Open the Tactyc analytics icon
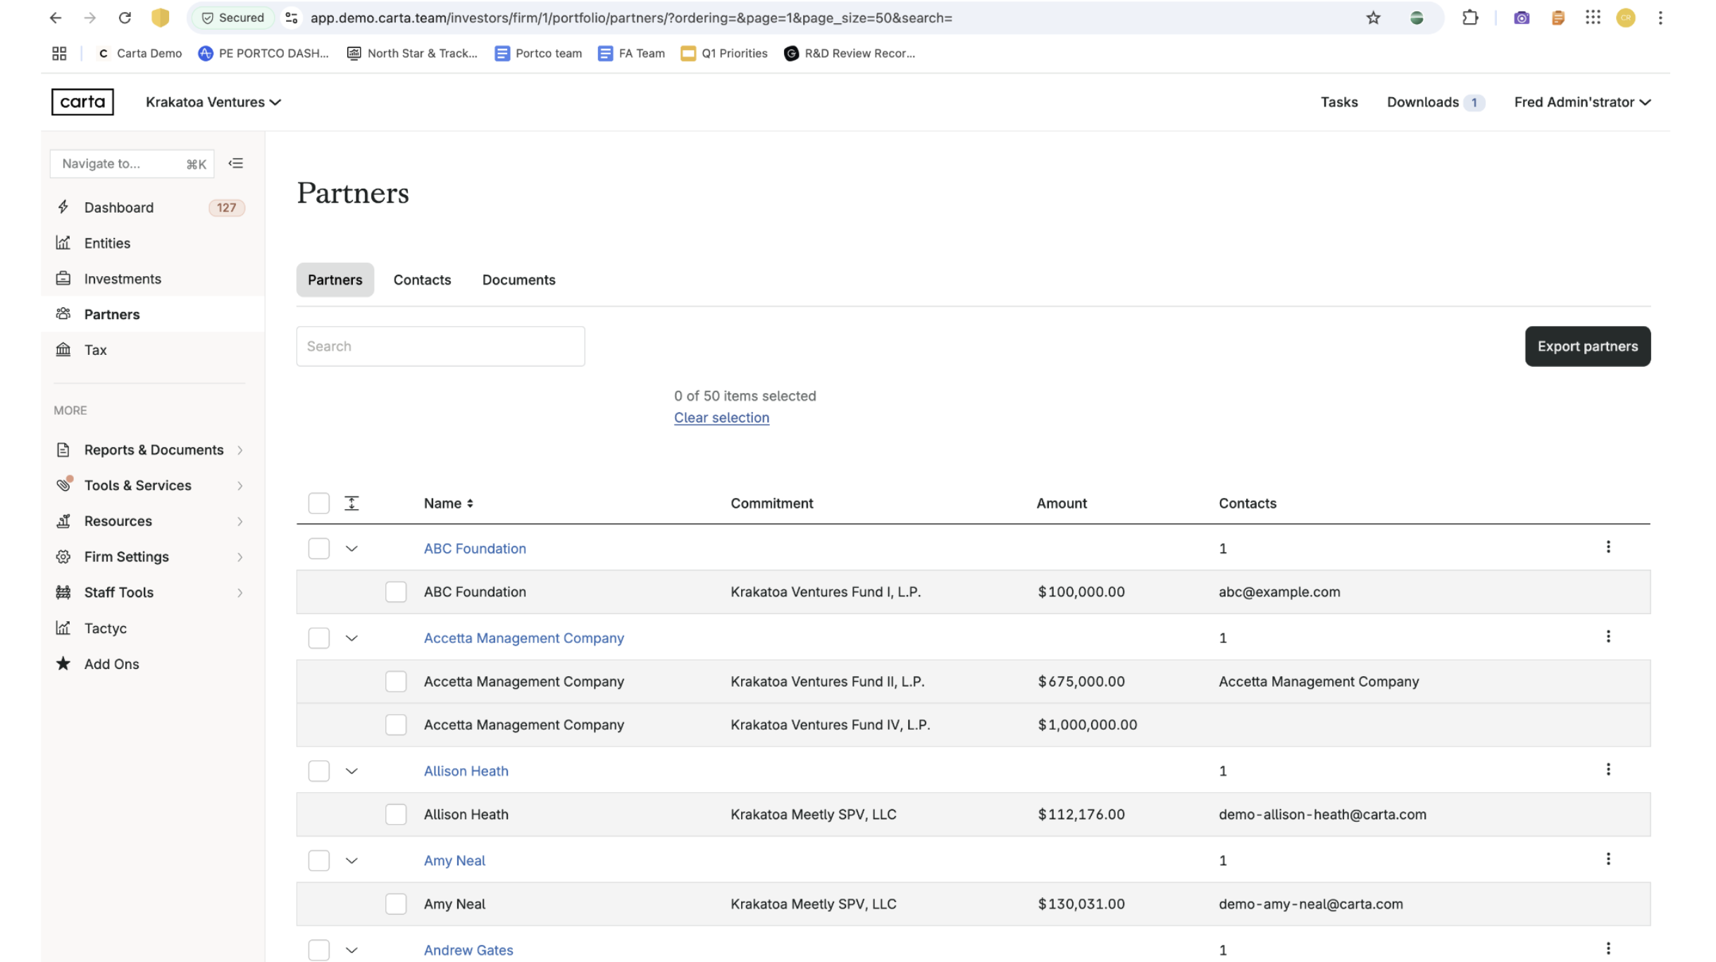 [x=64, y=627]
